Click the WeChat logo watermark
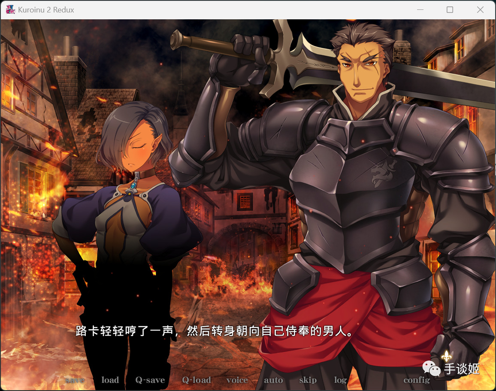Image resolution: width=496 pixels, height=391 pixels. click(x=432, y=369)
